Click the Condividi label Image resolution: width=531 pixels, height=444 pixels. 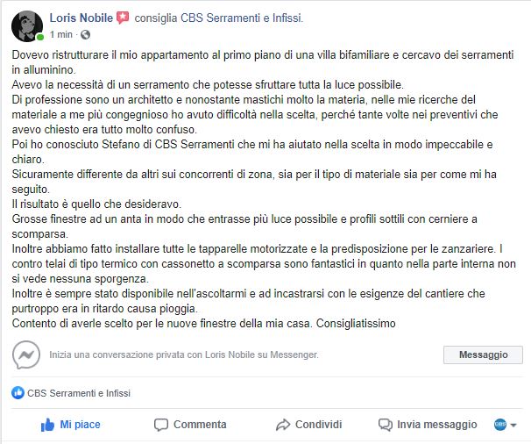[x=318, y=425]
